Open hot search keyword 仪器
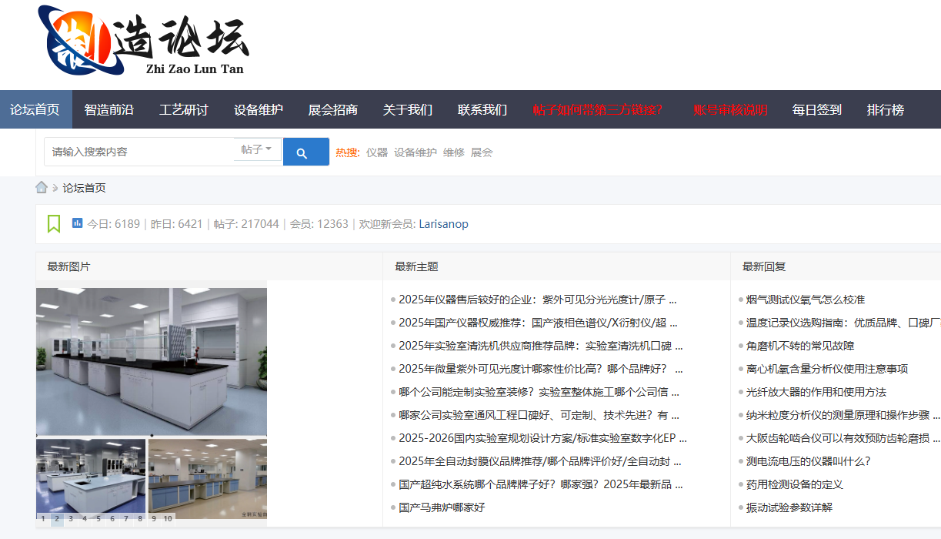The image size is (941, 539). click(x=376, y=152)
